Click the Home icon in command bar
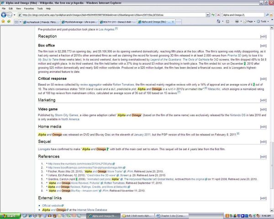The height and width of the screenshot is (219, 274). point(218,21)
